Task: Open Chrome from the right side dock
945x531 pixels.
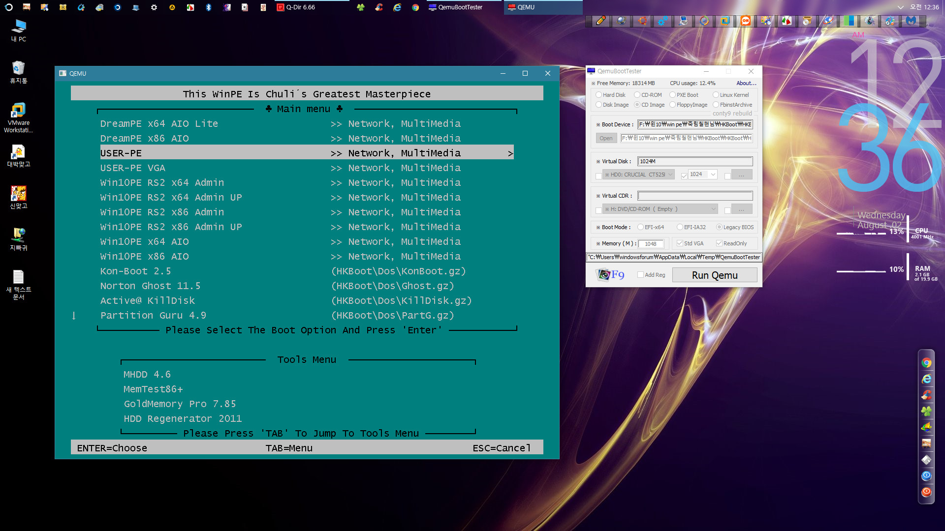Action: click(926, 363)
